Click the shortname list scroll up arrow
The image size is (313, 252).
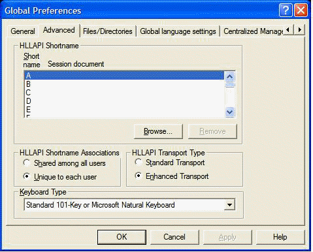[x=229, y=76]
